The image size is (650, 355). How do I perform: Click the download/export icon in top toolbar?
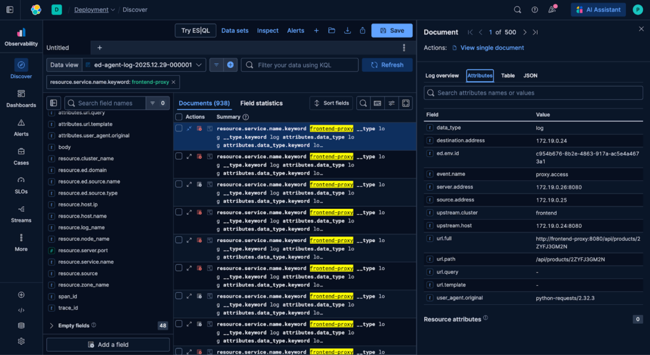347,30
